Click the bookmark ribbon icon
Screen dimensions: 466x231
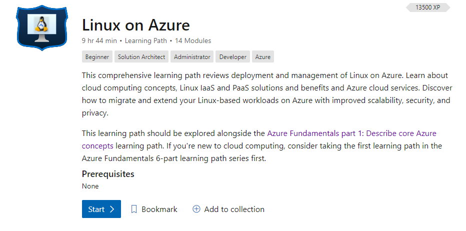click(x=134, y=209)
